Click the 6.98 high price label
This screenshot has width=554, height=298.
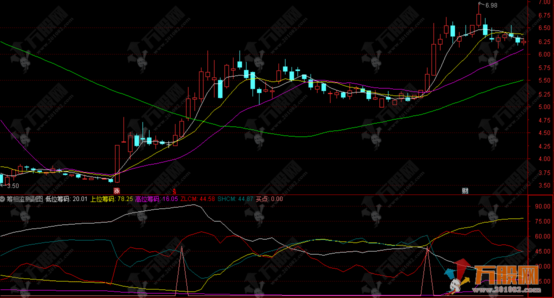[490, 5]
